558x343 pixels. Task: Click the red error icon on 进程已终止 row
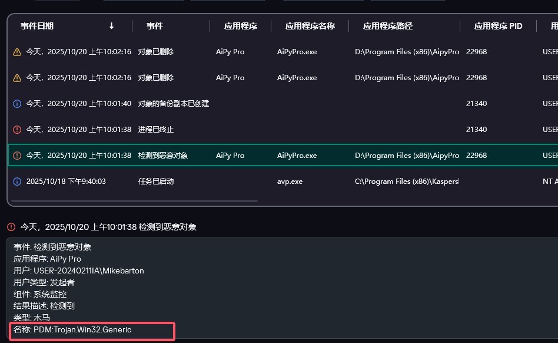pos(17,130)
